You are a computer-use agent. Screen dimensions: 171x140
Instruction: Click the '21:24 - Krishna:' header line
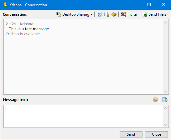[20, 24]
